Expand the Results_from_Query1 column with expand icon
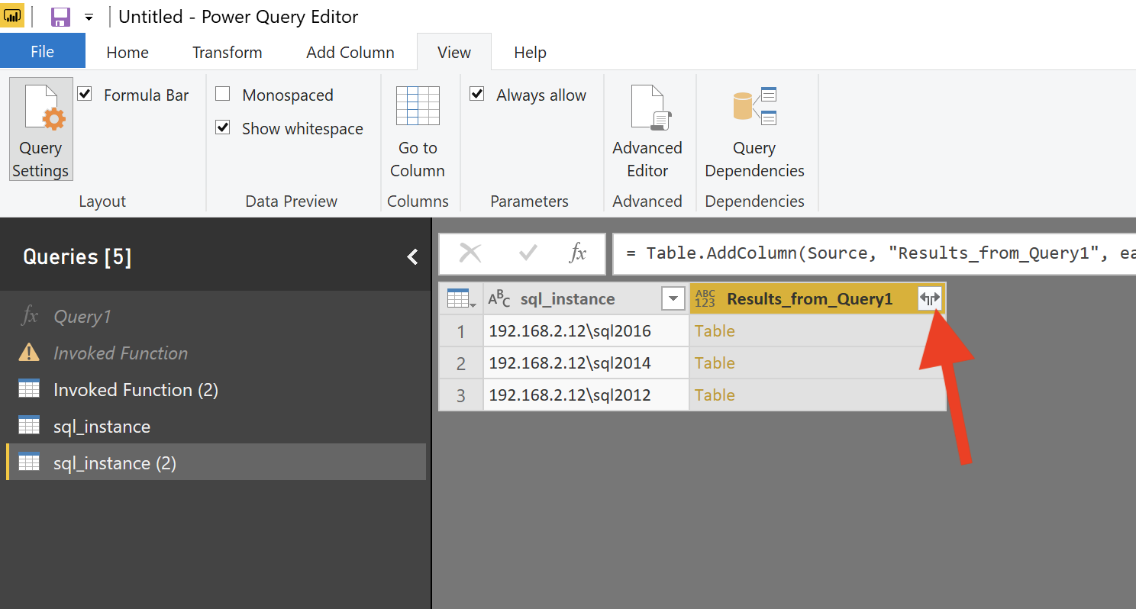 pyautogui.click(x=929, y=299)
